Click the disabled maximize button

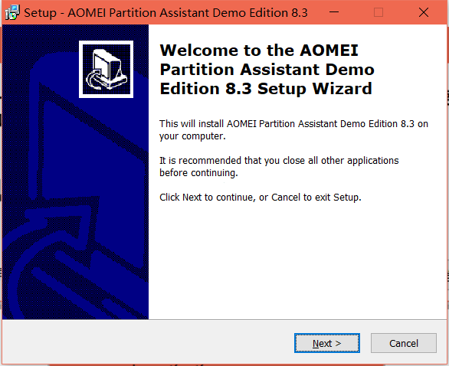379,12
